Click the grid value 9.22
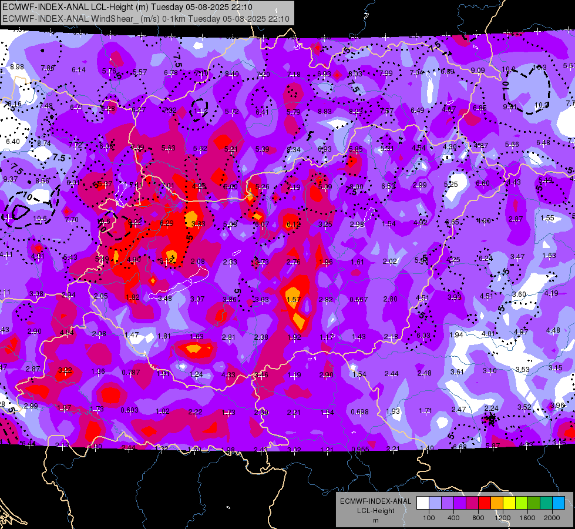This screenshot has width=575, height=529. 134,222
